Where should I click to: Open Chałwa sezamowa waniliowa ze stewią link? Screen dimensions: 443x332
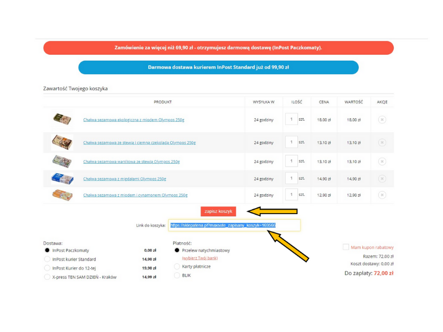pyautogui.click(x=131, y=162)
